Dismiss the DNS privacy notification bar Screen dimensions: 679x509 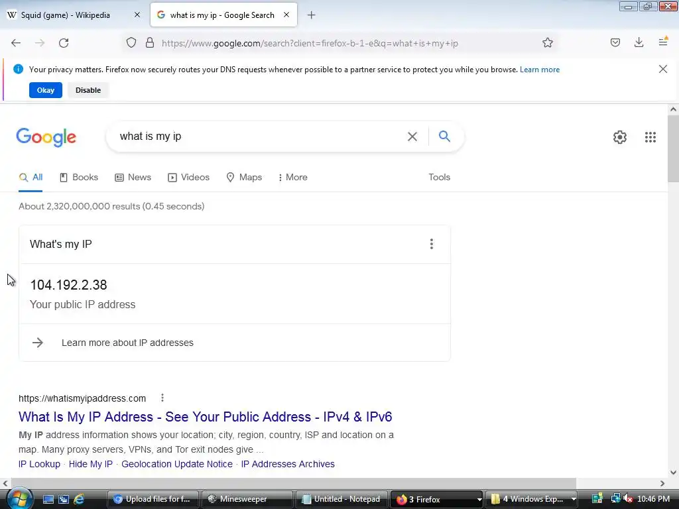click(x=663, y=69)
